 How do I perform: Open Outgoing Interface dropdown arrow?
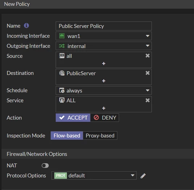click(147, 46)
